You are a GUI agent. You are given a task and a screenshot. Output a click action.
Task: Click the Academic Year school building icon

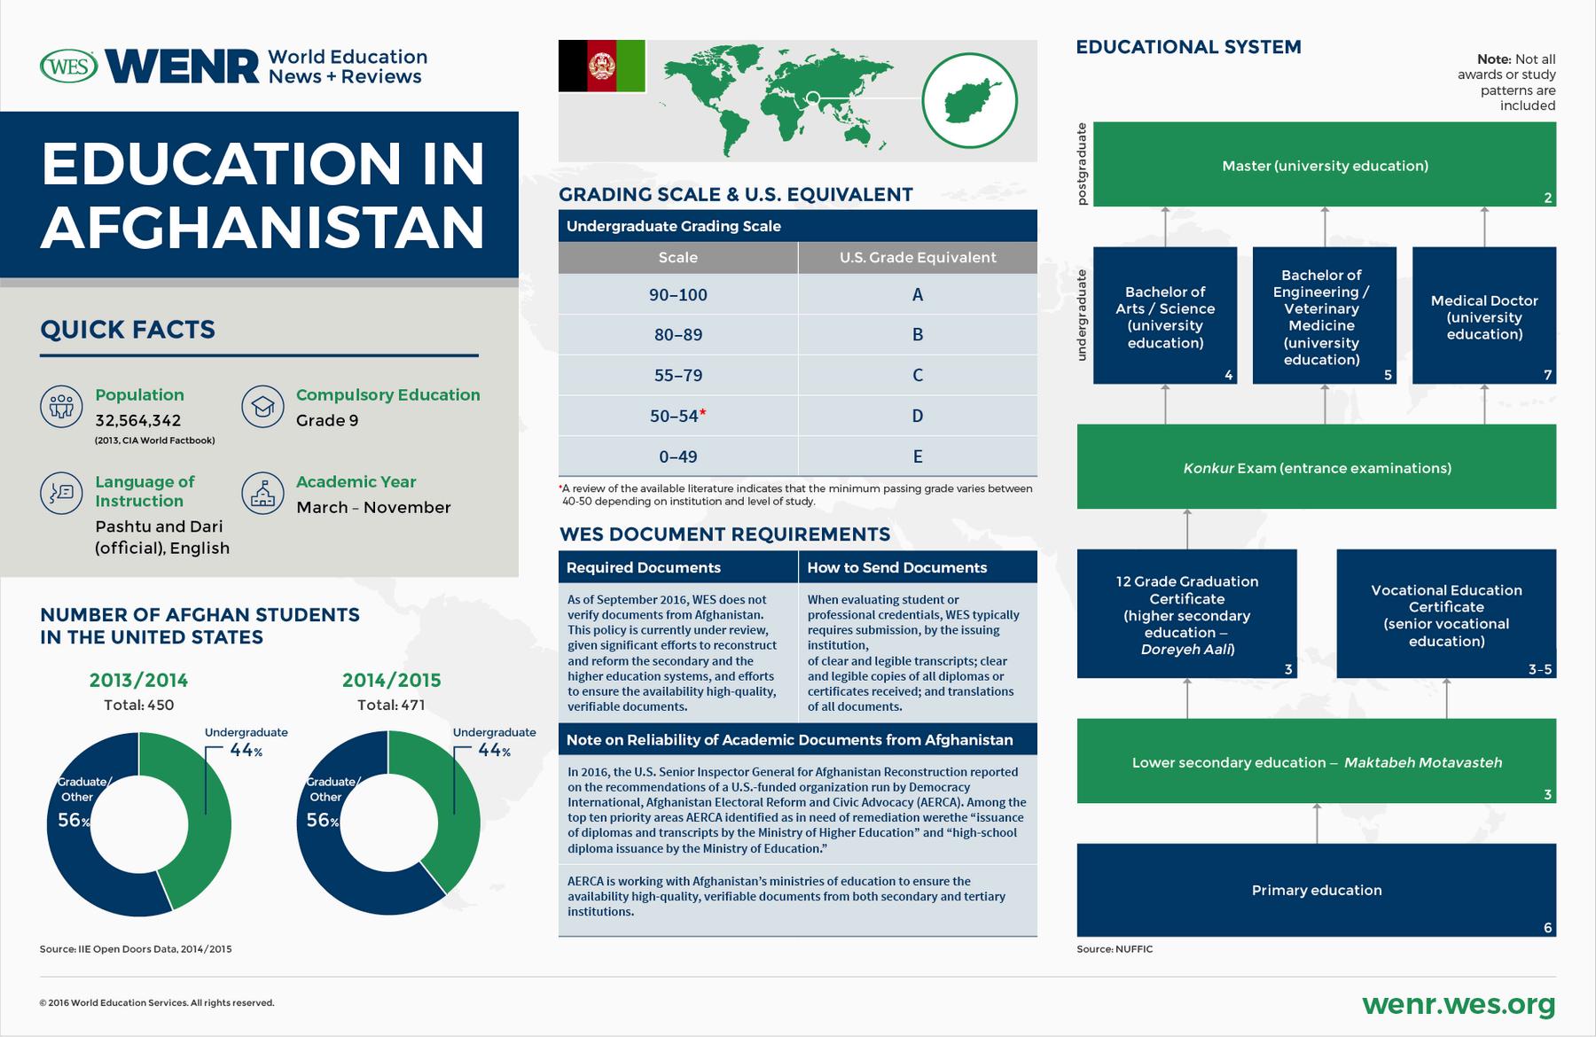(262, 493)
